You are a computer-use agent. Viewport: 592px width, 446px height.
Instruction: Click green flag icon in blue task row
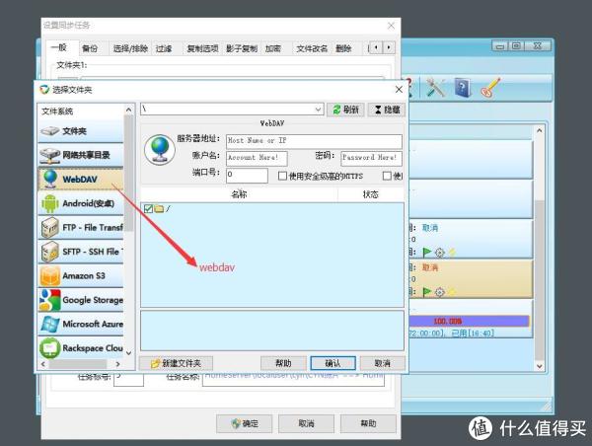click(427, 252)
